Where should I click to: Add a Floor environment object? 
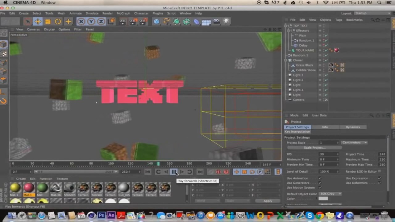tap(206, 22)
